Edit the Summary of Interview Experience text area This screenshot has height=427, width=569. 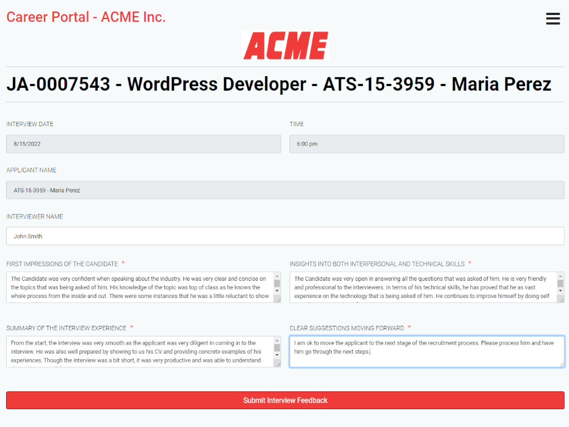click(139, 351)
